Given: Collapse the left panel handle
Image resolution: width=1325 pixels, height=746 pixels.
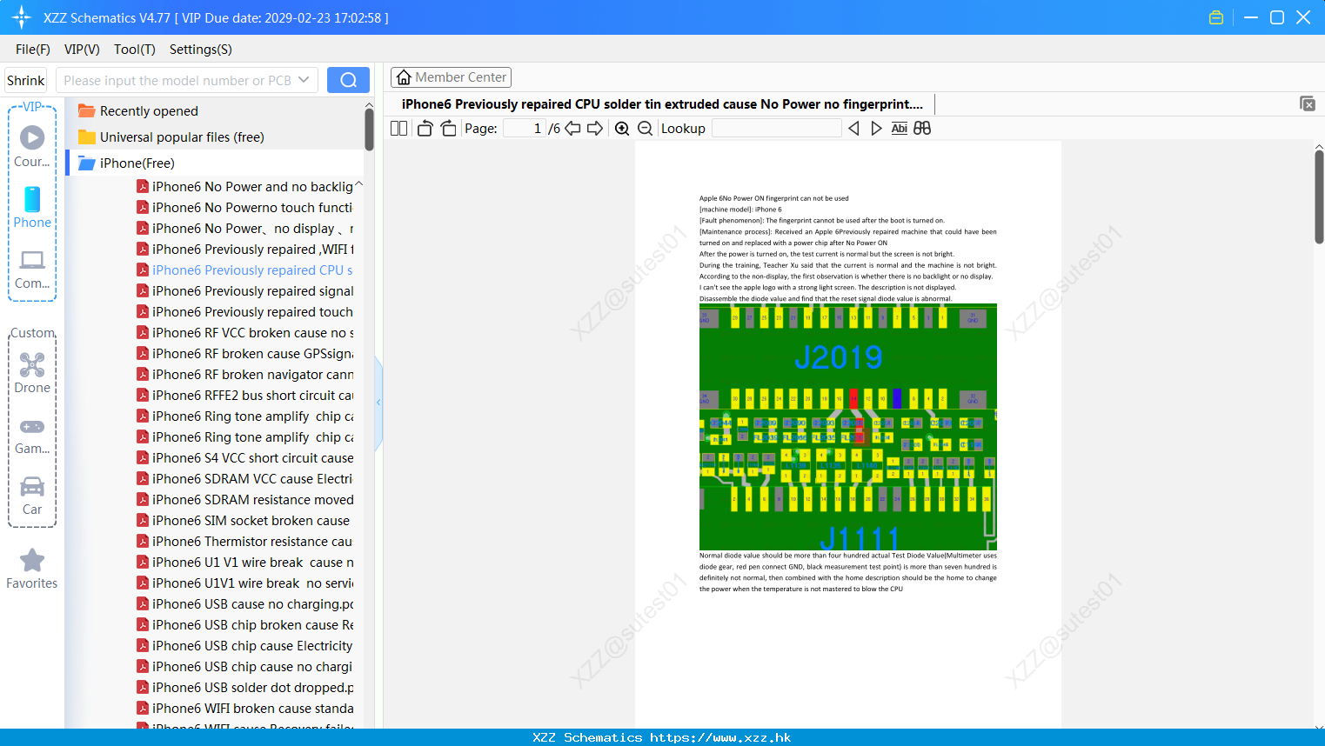Looking at the screenshot, I should (378, 403).
